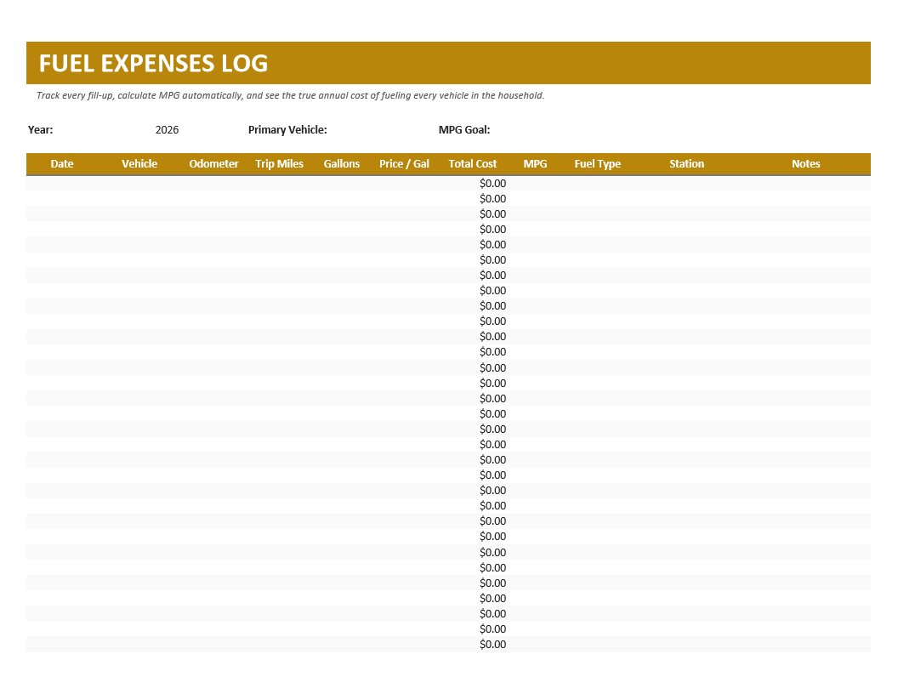The width and height of the screenshot is (898, 694).
Task: Select the Date column header
Action: 62,164
